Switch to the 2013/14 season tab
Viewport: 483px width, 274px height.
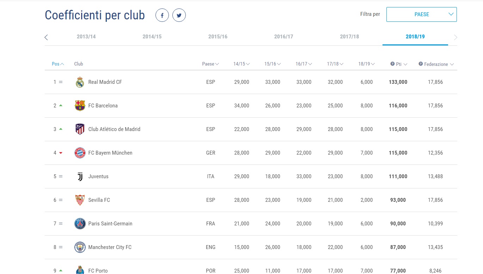86,37
